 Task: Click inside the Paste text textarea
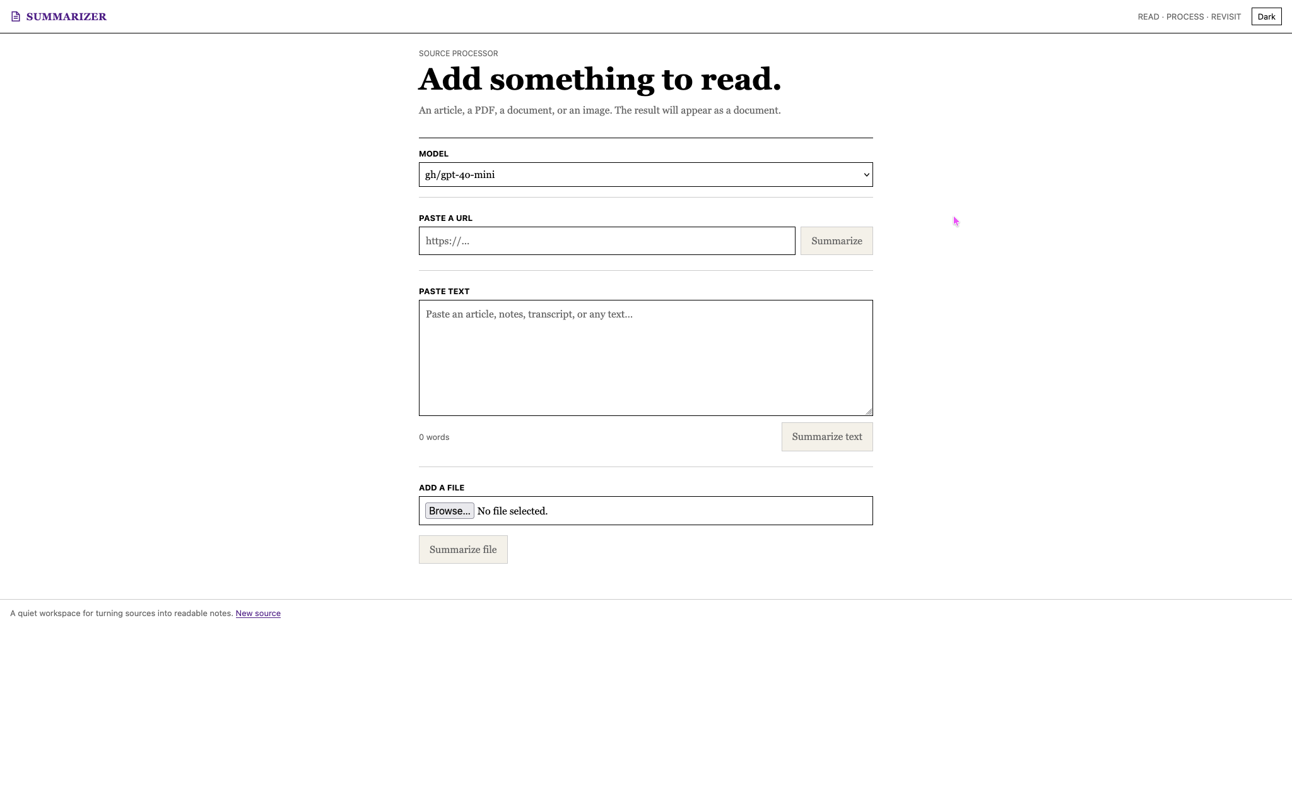point(645,357)
